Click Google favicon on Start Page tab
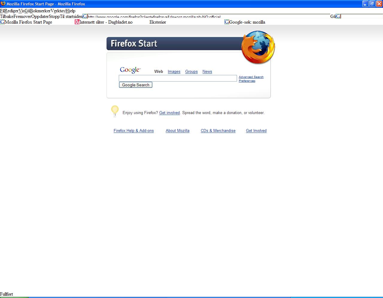383x298 pixels. [x=2, y=22]
